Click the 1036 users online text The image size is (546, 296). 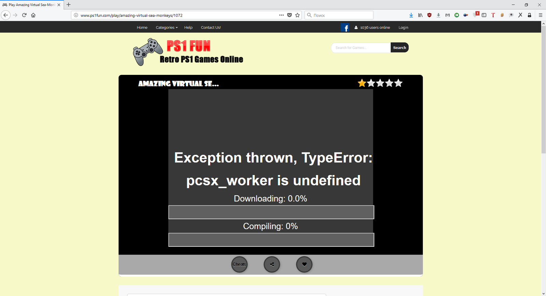375,28
